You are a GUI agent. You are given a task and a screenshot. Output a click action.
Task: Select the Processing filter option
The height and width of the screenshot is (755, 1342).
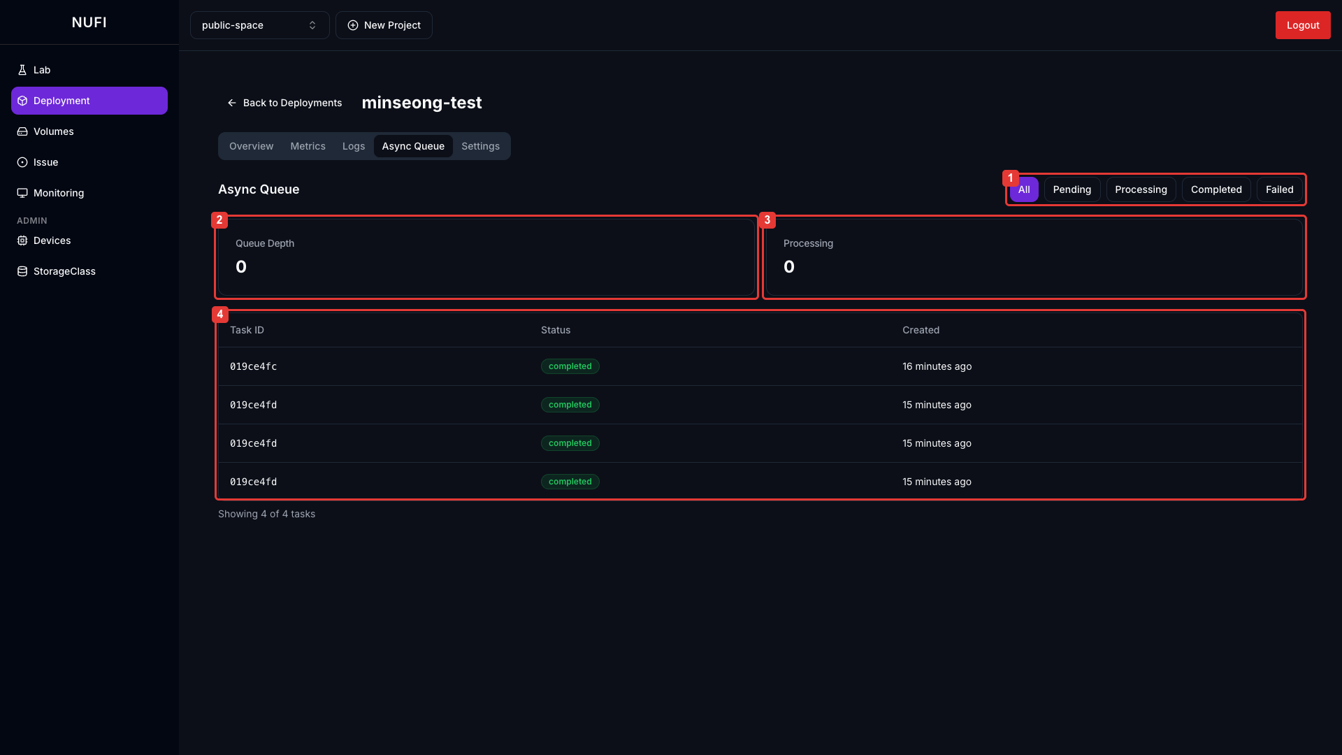1141,189
